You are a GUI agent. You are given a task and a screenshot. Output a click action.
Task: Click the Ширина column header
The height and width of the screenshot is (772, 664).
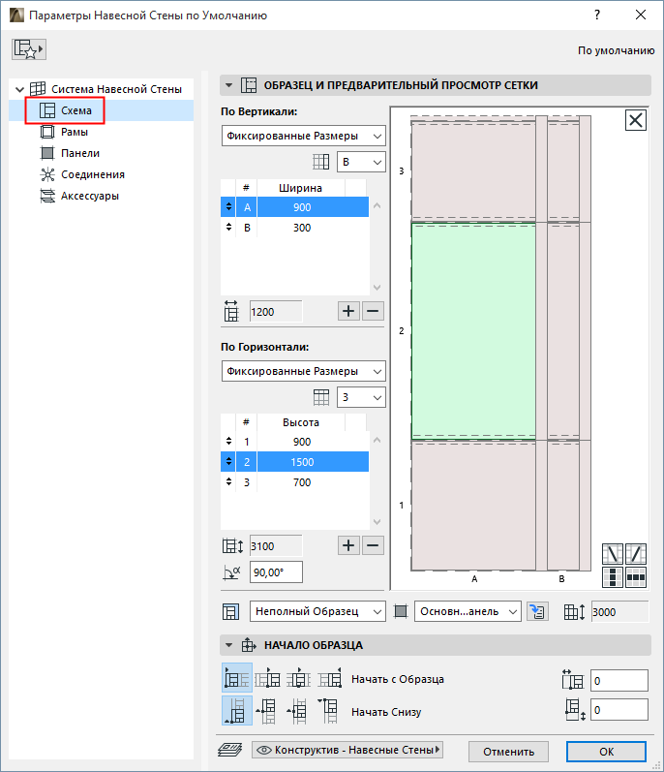tap(300, 188)
